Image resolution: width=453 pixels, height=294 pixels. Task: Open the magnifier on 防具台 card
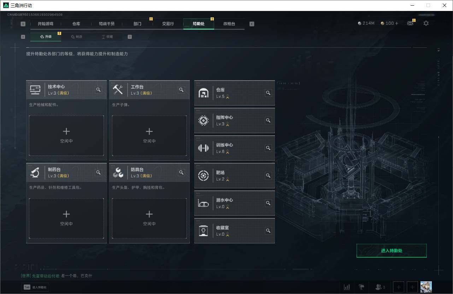point(181,172)
